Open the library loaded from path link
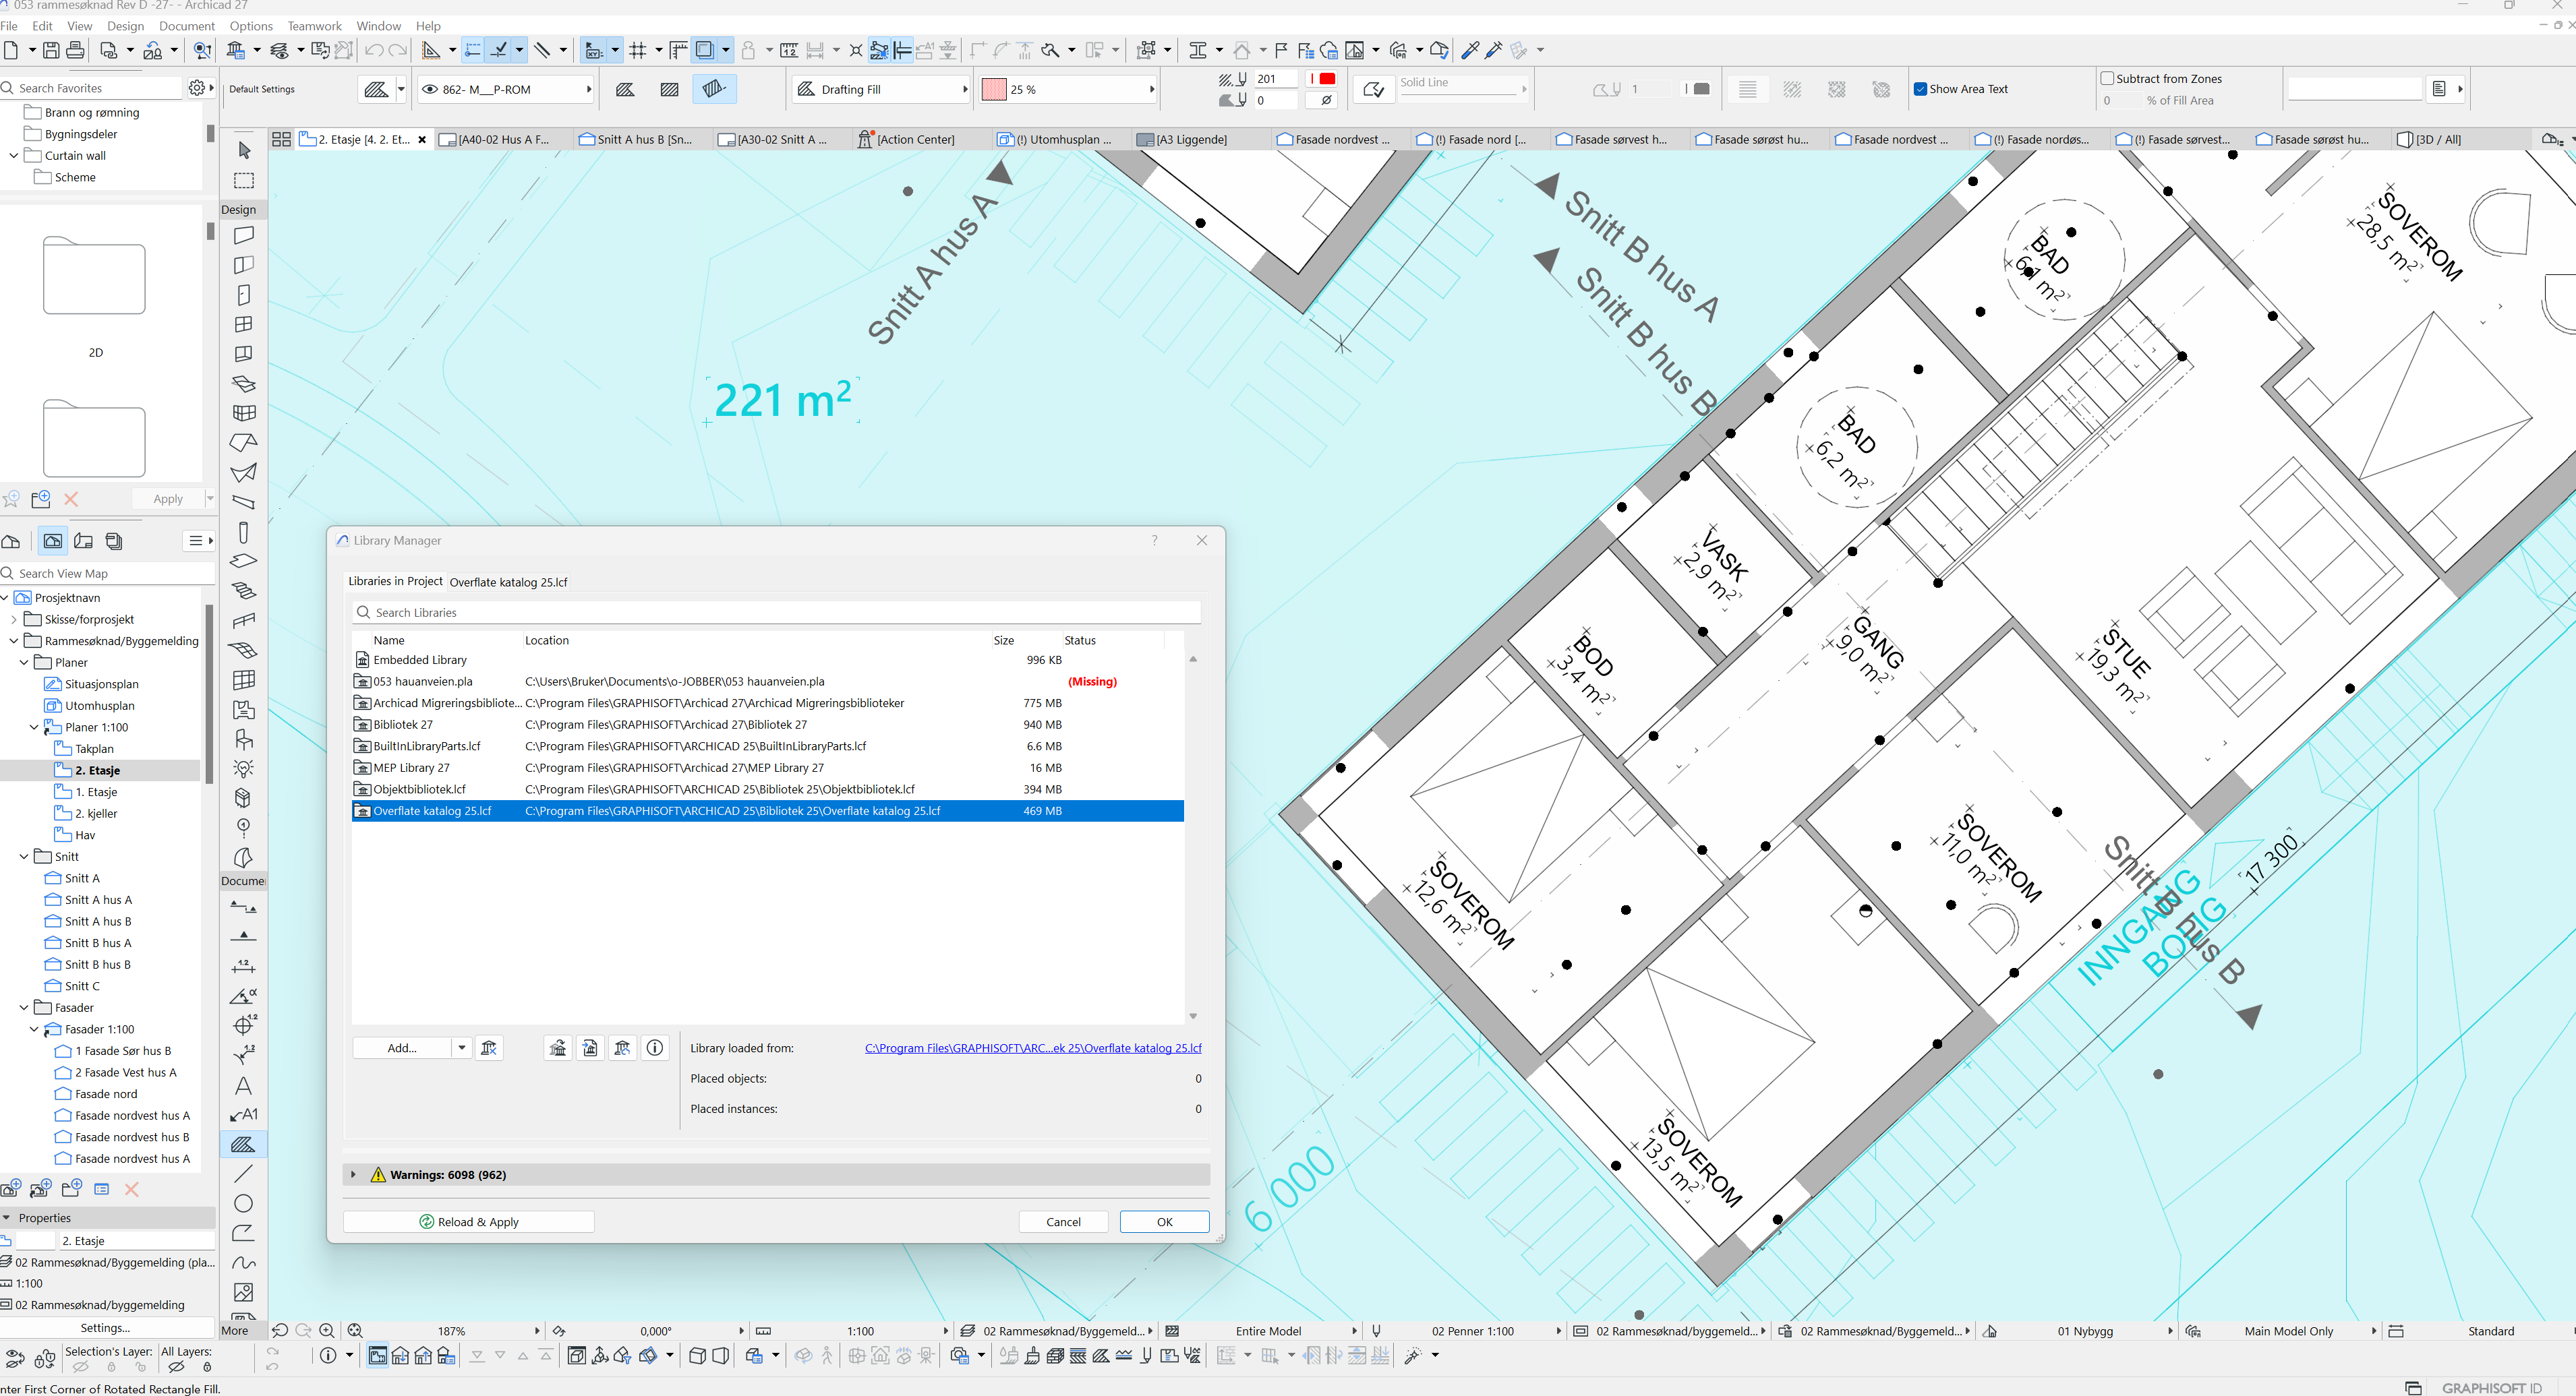Image resolution: width=2576 pixels, height=1396 pixels. tap(1032, 1048)
